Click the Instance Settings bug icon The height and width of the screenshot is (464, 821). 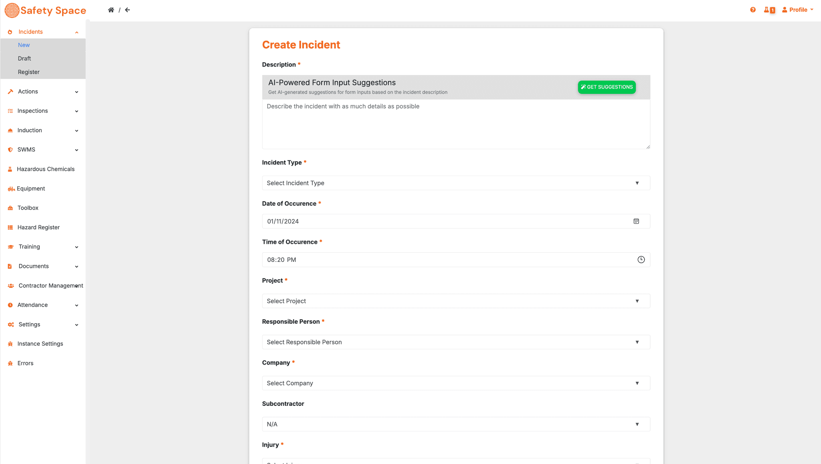point(10,344)
